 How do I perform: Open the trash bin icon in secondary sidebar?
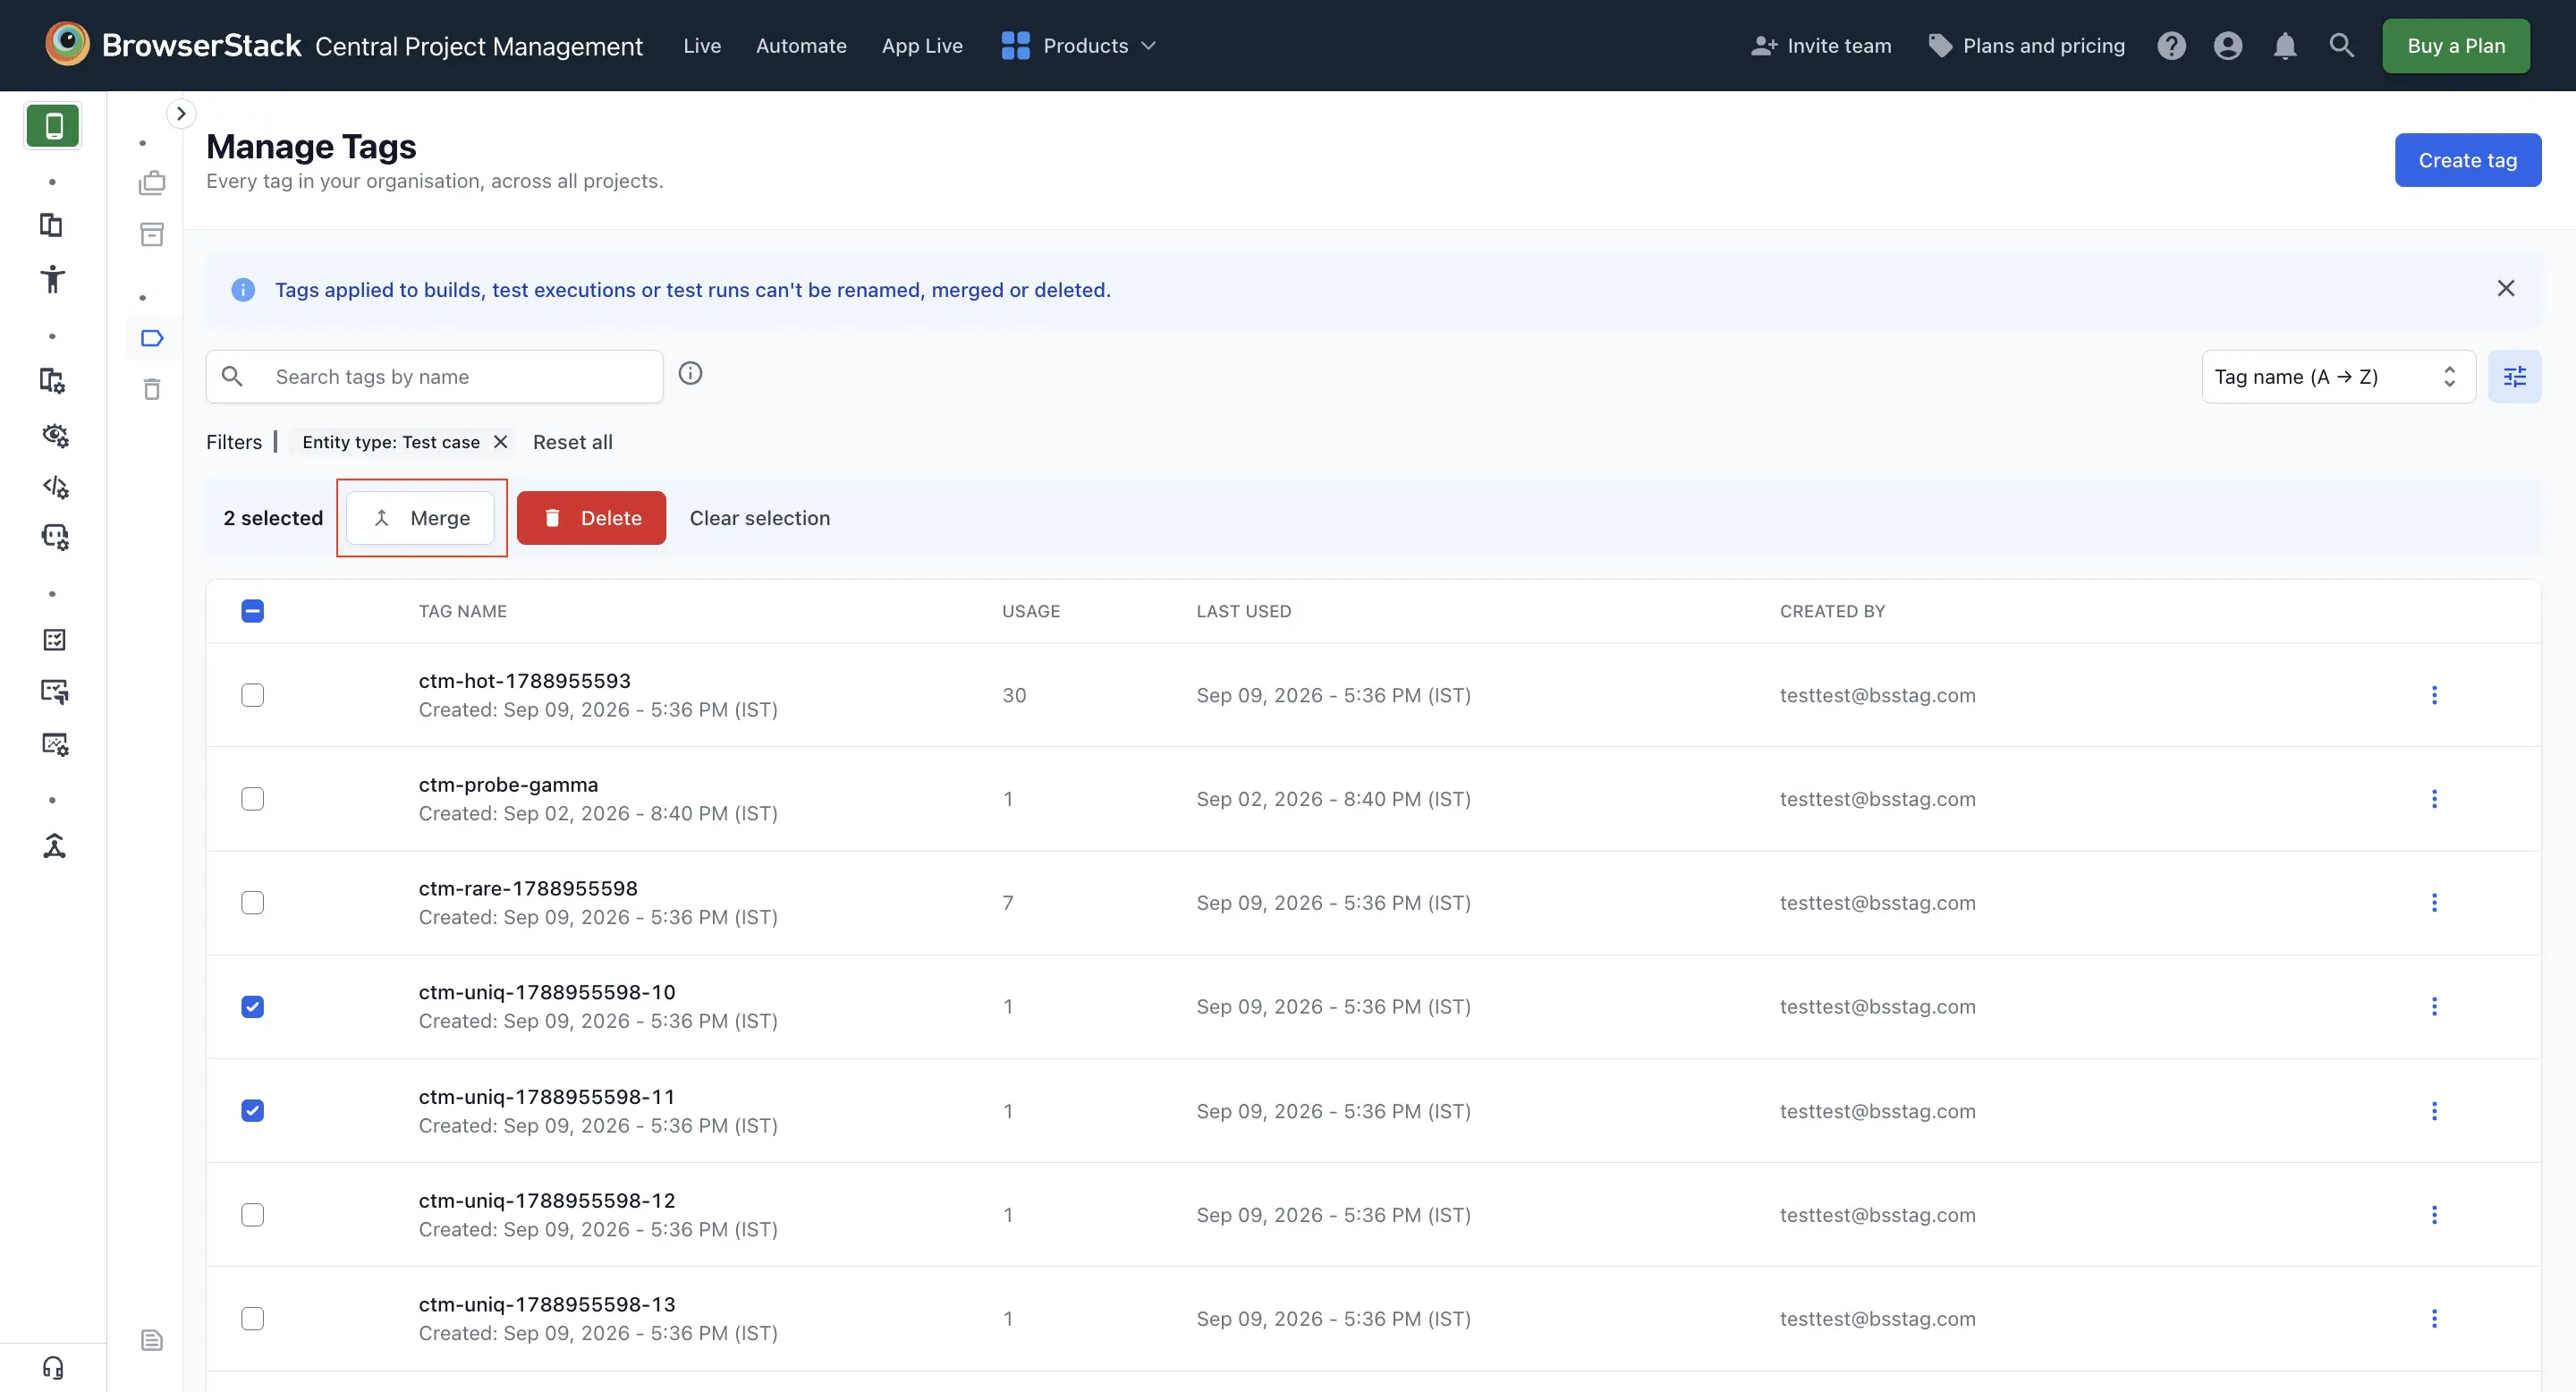pos(152,389)
